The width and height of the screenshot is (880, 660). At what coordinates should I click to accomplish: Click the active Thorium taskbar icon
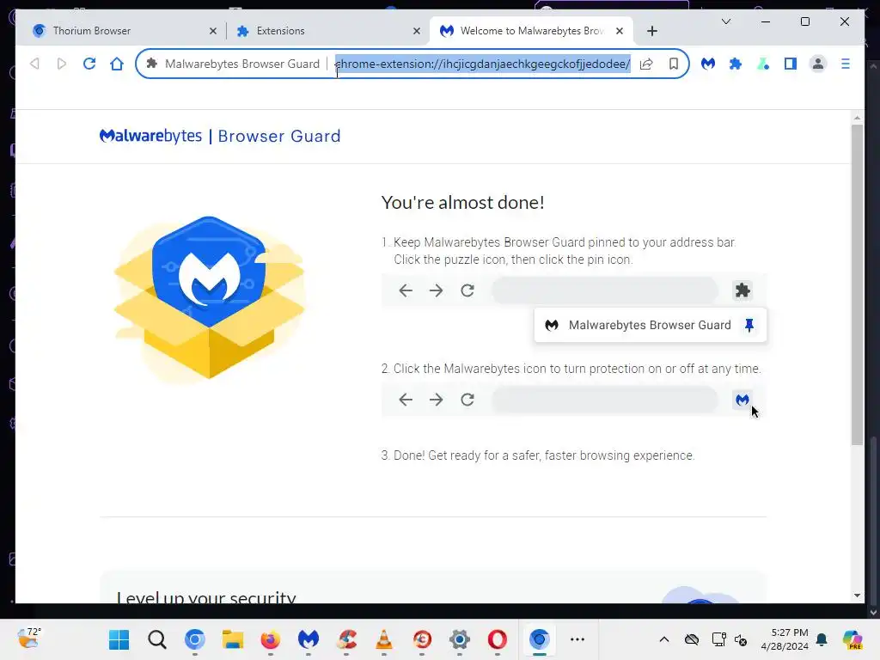(540, 639)
